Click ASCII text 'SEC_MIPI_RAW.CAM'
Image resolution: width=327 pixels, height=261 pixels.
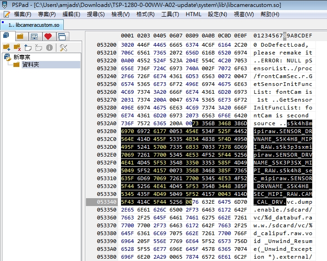pos(283,194)
